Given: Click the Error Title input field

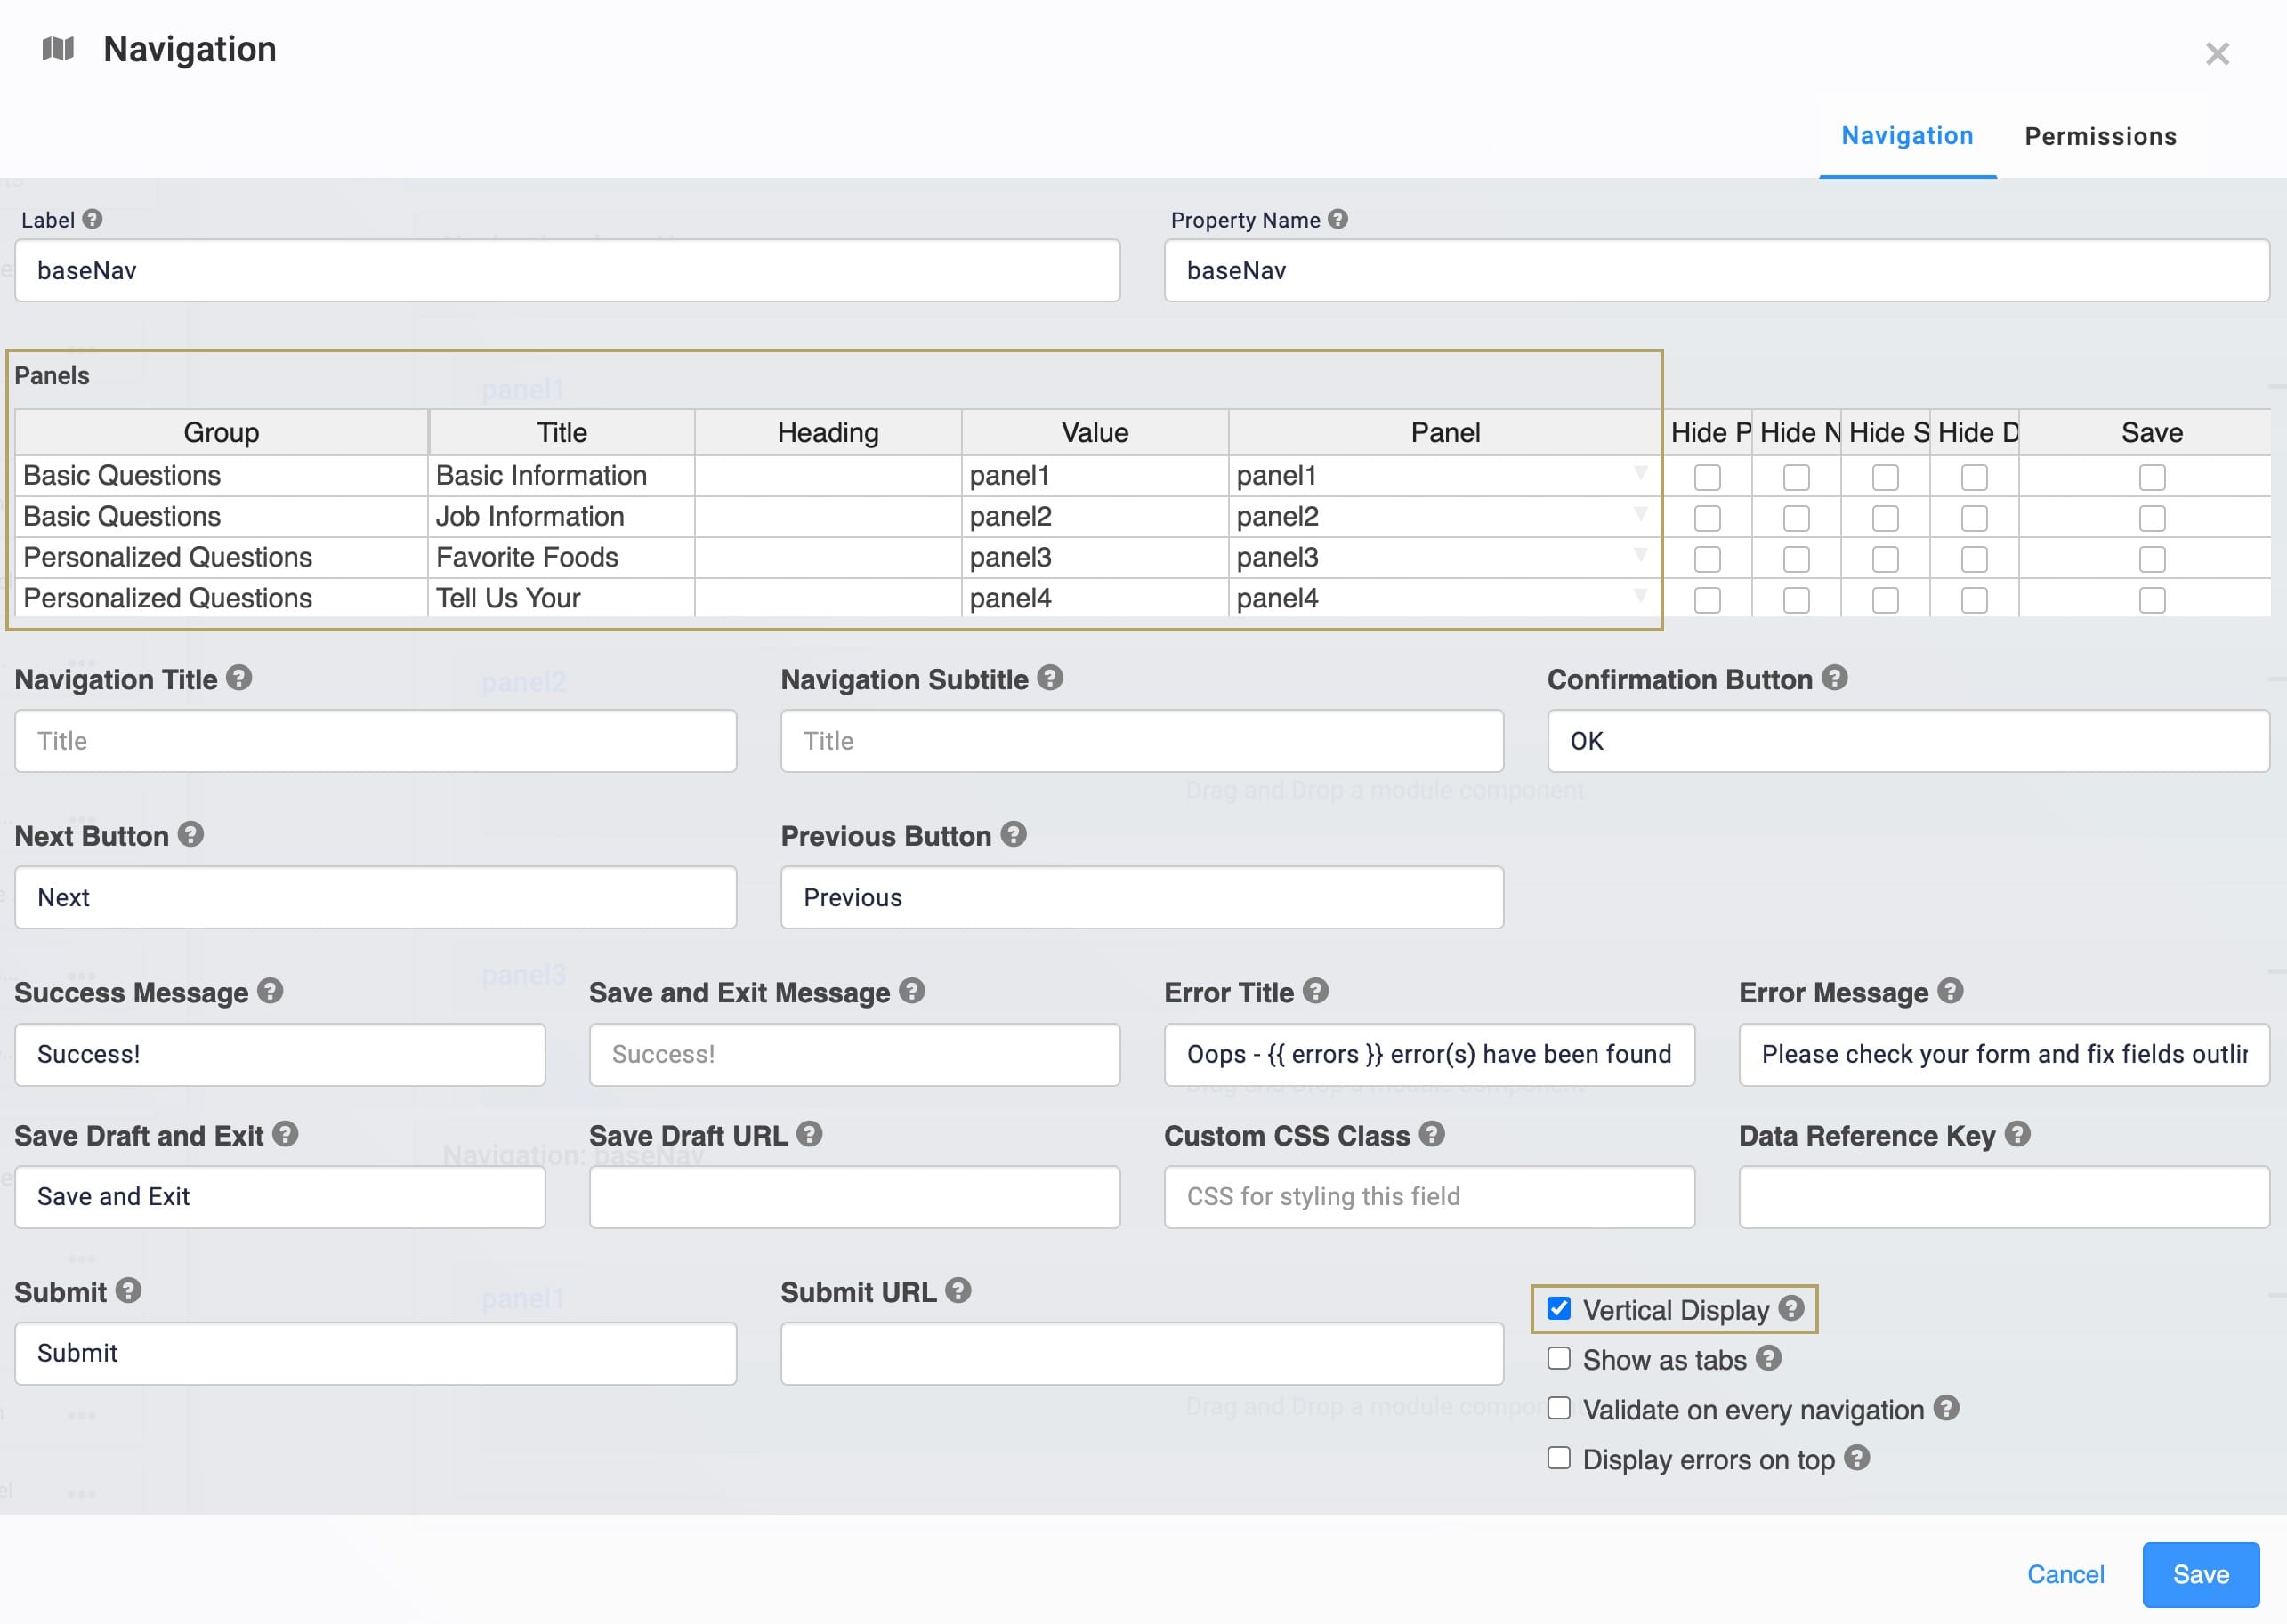Looking at the screenshot, I should point(1428,1054).
